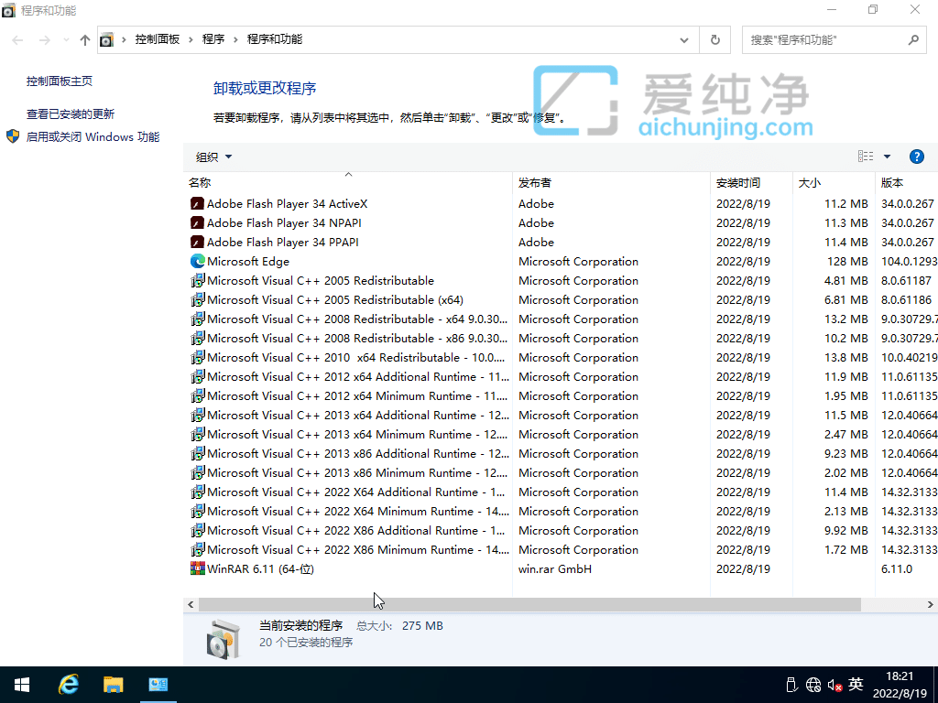Screen dimensions: 938x703
Task: Click Visual C++ 2005 Redistributable (x64) icon
Action: coord(198,299)
